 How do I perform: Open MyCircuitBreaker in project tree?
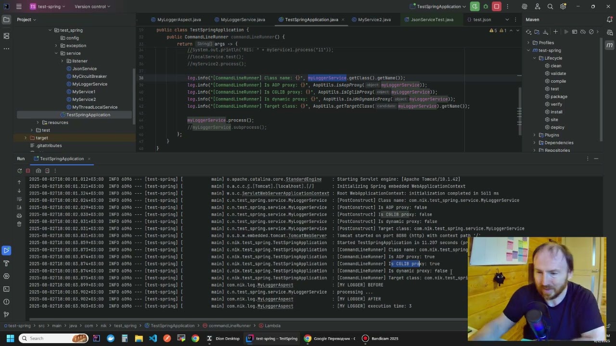pos(90,76)
